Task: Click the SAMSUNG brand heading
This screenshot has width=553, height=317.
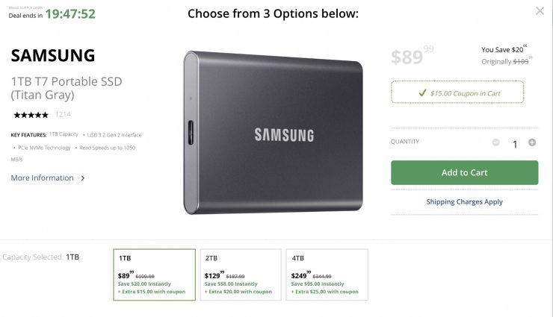Action: pos(53,55)
